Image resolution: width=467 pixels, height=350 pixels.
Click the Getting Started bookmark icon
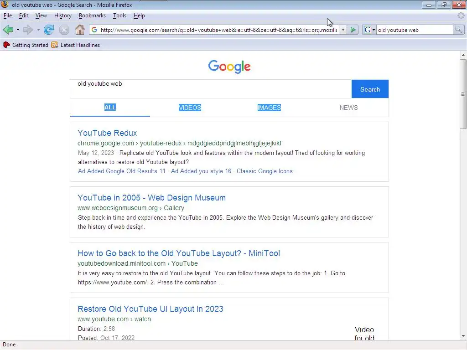pos(6,45)
